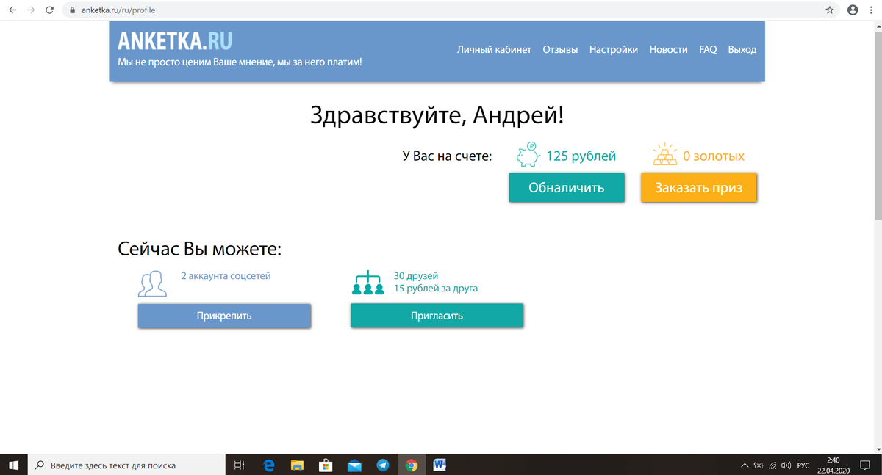Click the battery status tray icon
The height and width of the screenshot is (475, 882).
pyautogui.click(x=759, y=465)
